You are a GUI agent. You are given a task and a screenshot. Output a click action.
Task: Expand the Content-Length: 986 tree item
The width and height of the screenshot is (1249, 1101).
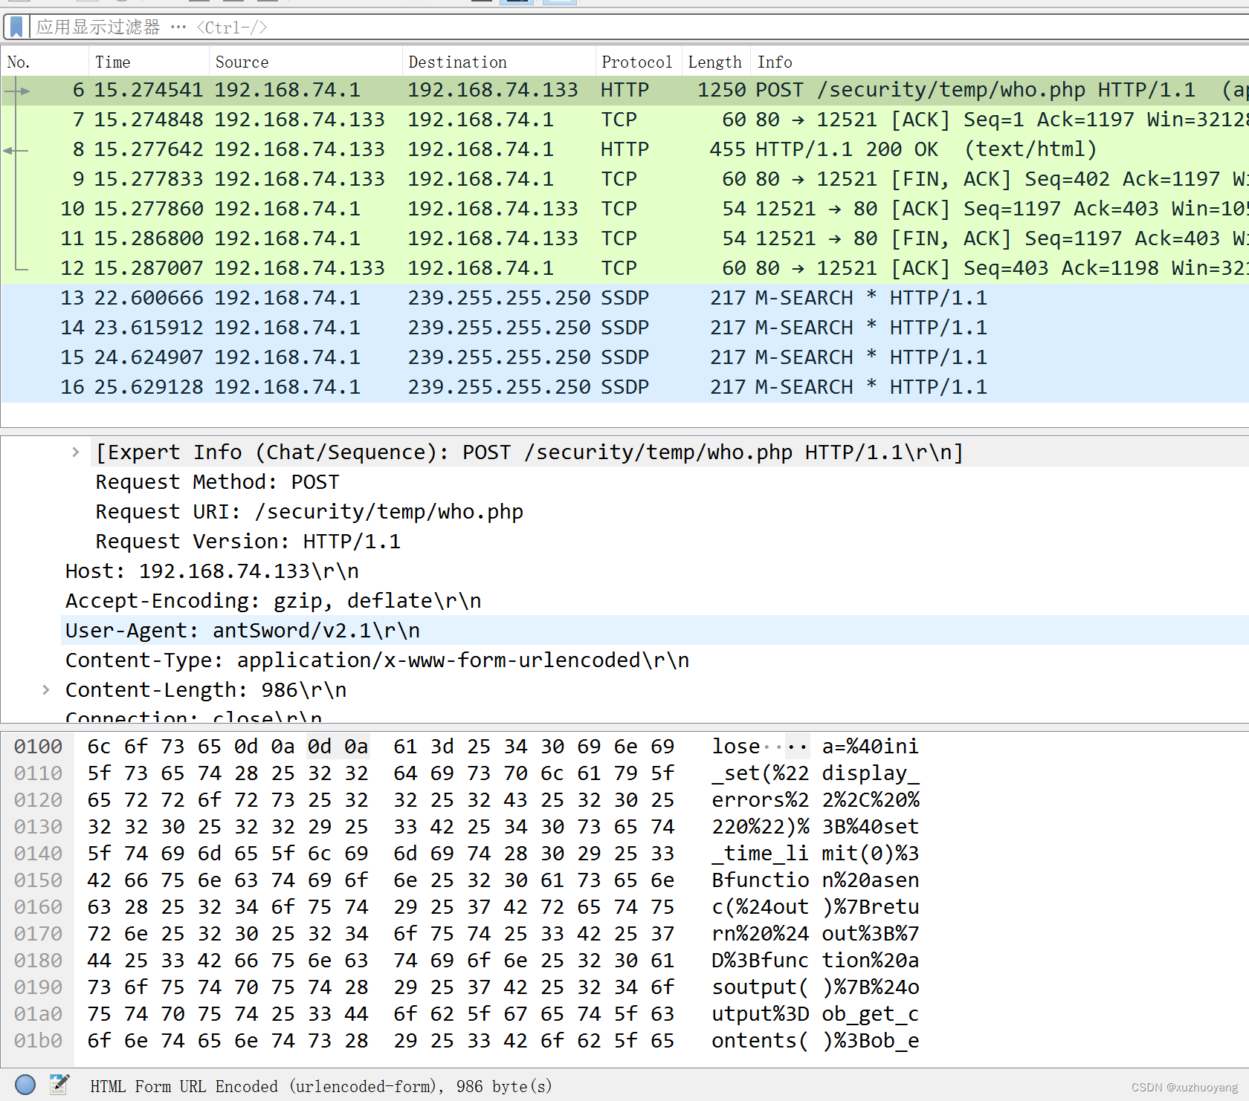(x=45, y=689)
